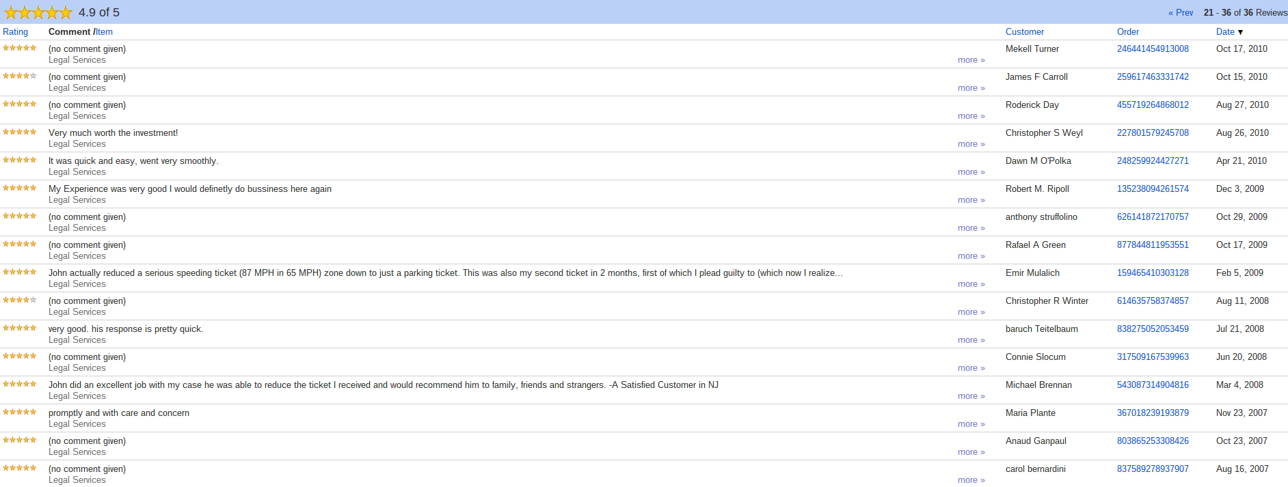Click star rating for Maria Plante's review
Screen dimensions: 1288x487
point(20,412)
